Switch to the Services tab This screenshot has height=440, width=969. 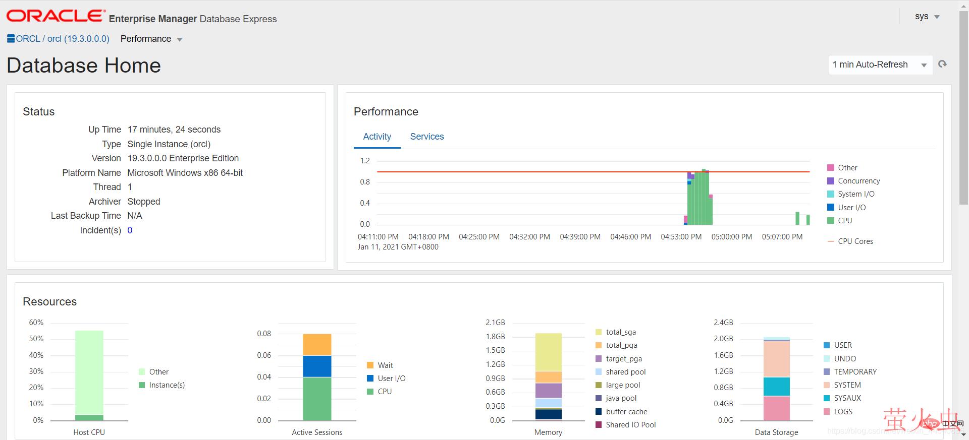427,137
